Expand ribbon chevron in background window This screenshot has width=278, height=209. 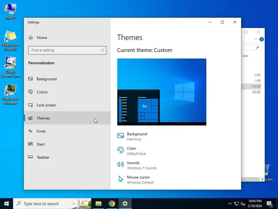[x=256, y=39]
